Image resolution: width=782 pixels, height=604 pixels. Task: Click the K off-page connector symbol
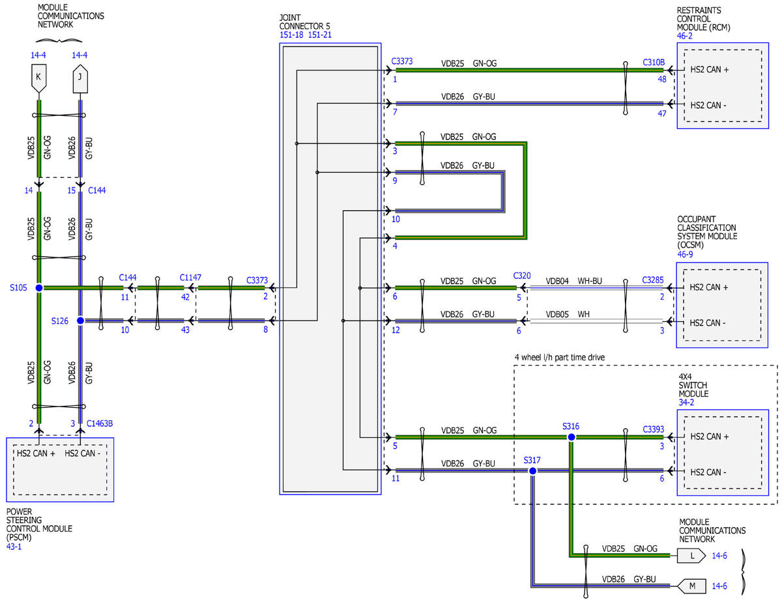[x=38, y=78]
